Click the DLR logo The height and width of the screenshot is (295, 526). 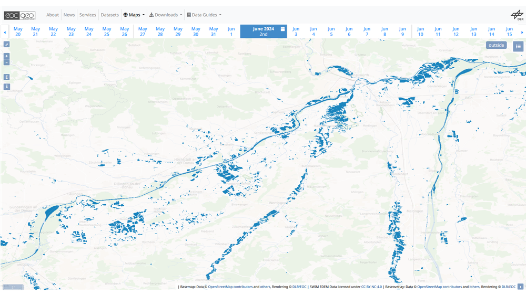click(517, 15)
